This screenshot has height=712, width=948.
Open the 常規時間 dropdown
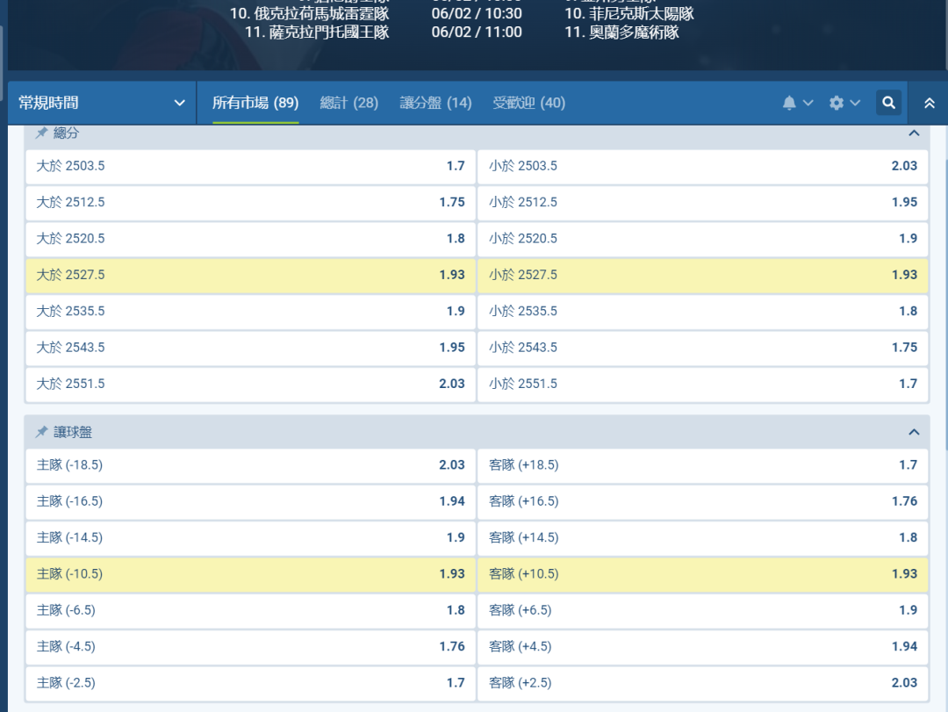point(102,103)
